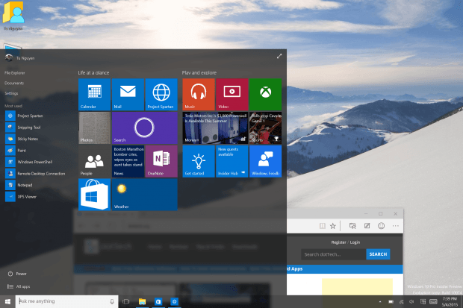The width and height of the screenshot is (463, 308).
Task: Open the Calendar tile
Action: click(94, 95)
